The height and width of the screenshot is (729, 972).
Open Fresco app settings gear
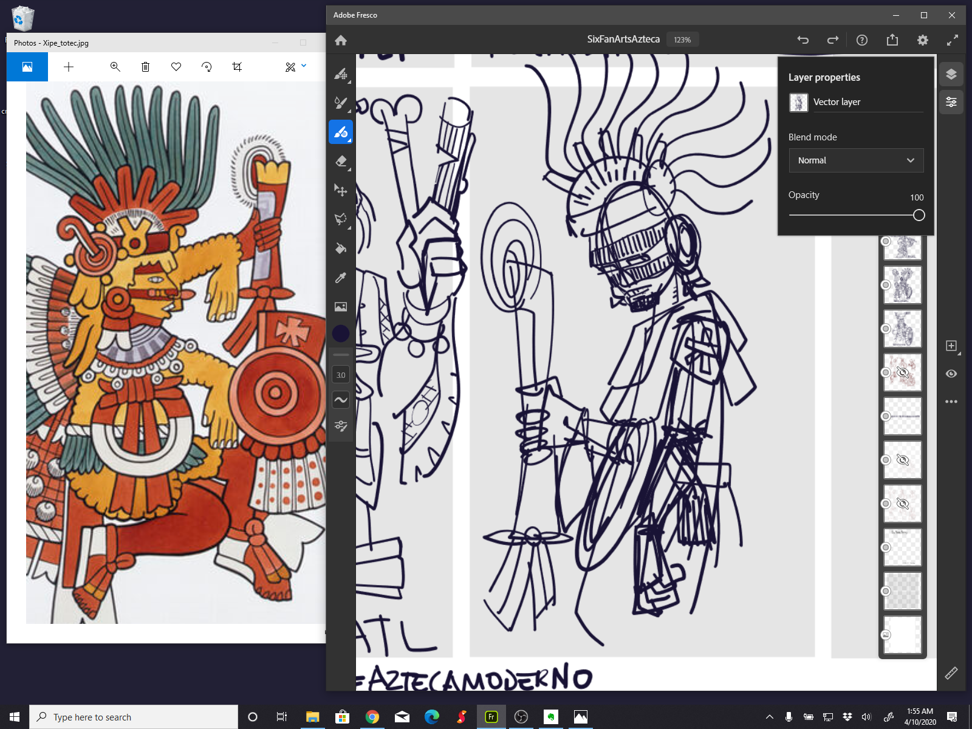pos(923,40)
